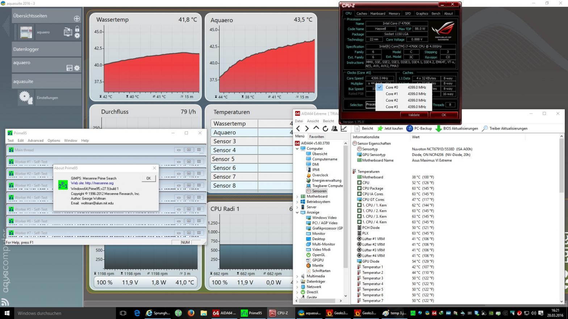Expand the Datenträger tree node
Screen dimensions: 568x319
(297, 281)
